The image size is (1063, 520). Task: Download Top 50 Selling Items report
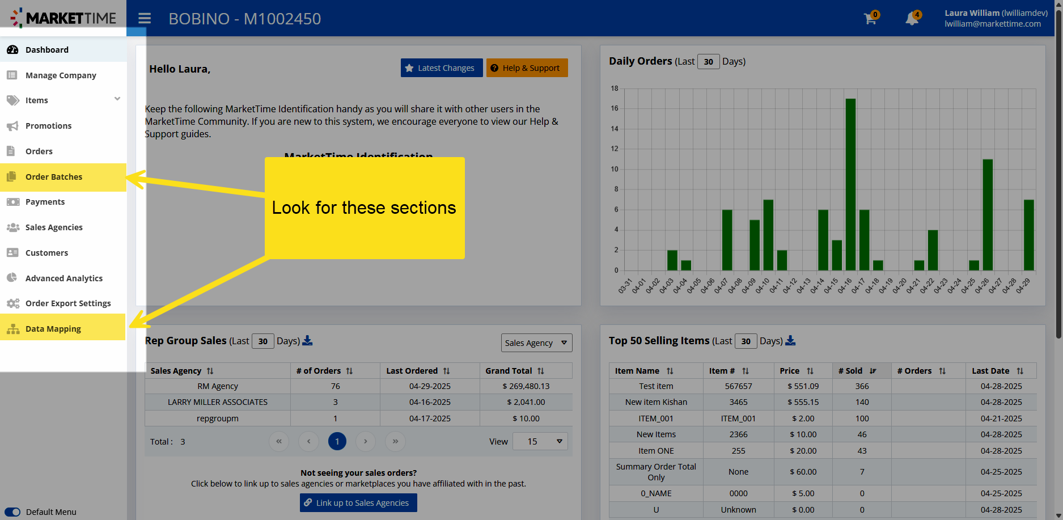[x=790, y=340]
